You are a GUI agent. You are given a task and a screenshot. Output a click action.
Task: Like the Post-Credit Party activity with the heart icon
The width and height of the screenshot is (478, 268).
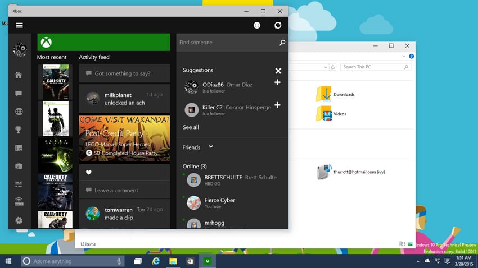(x=89, y=172)
